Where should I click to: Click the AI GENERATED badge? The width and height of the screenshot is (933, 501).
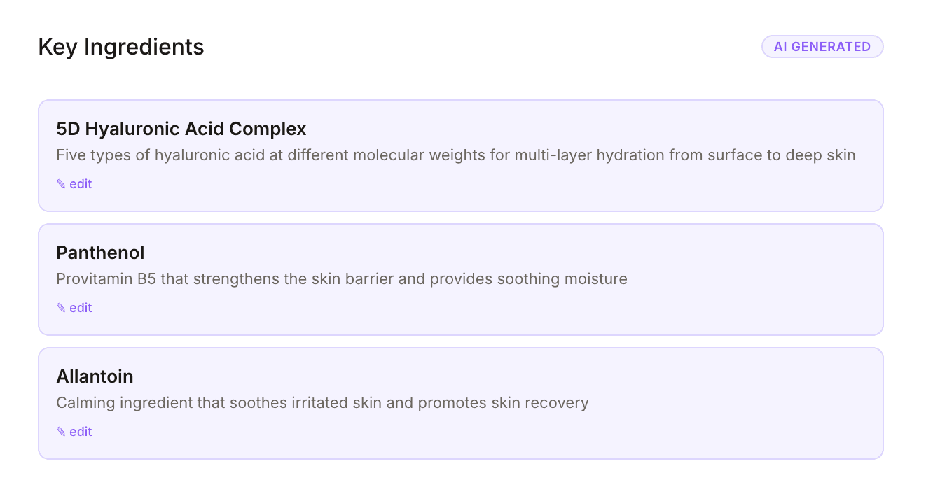point(822,47)
